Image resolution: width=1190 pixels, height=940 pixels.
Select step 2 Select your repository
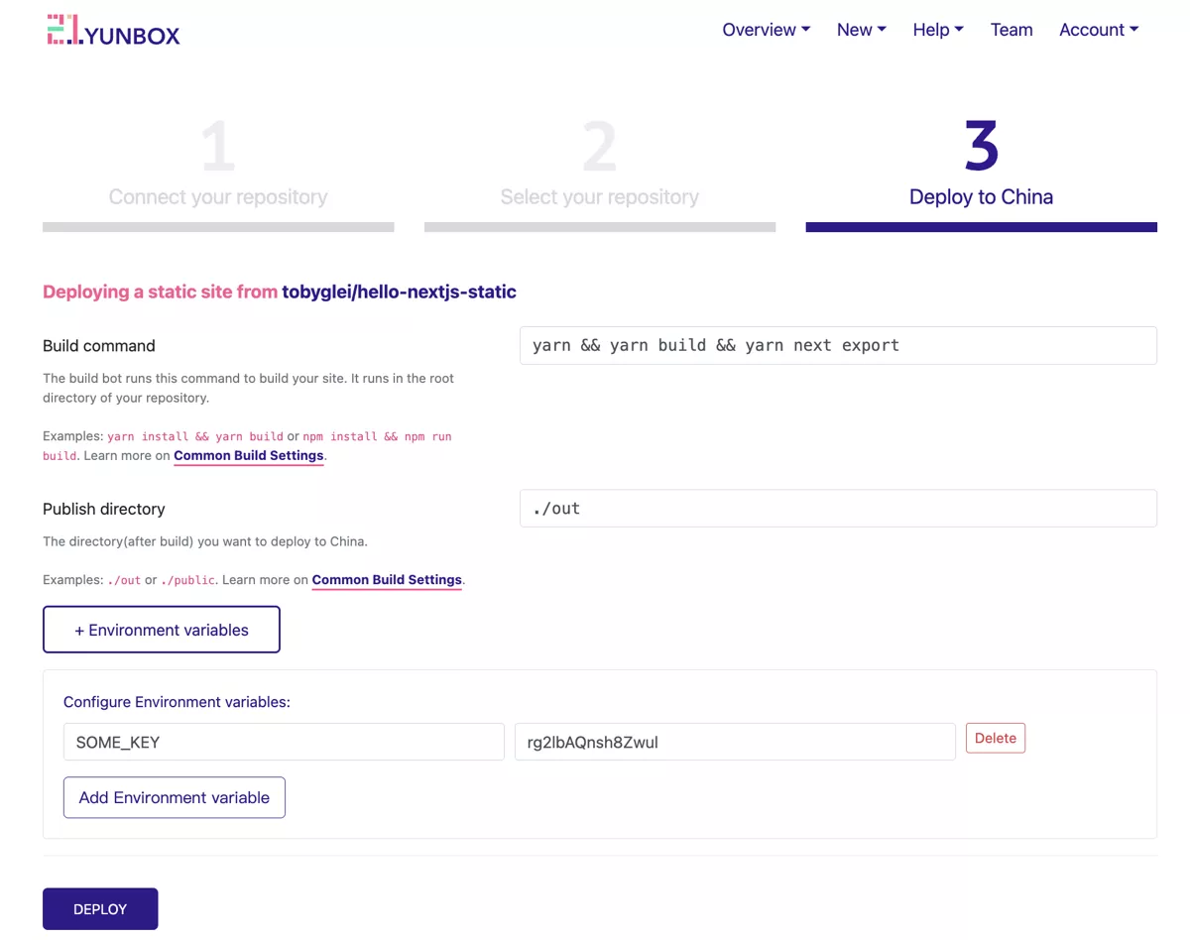click(600, 174)
